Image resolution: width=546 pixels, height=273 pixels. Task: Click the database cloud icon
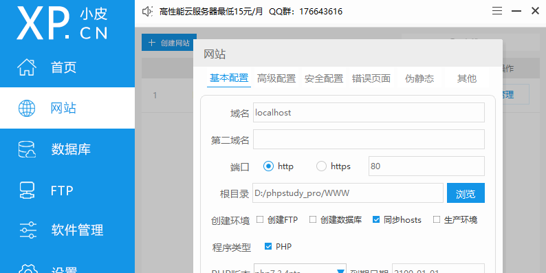[x=27, y=149]
